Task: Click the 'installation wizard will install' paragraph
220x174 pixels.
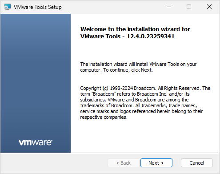Action: [x=138, y=67]
